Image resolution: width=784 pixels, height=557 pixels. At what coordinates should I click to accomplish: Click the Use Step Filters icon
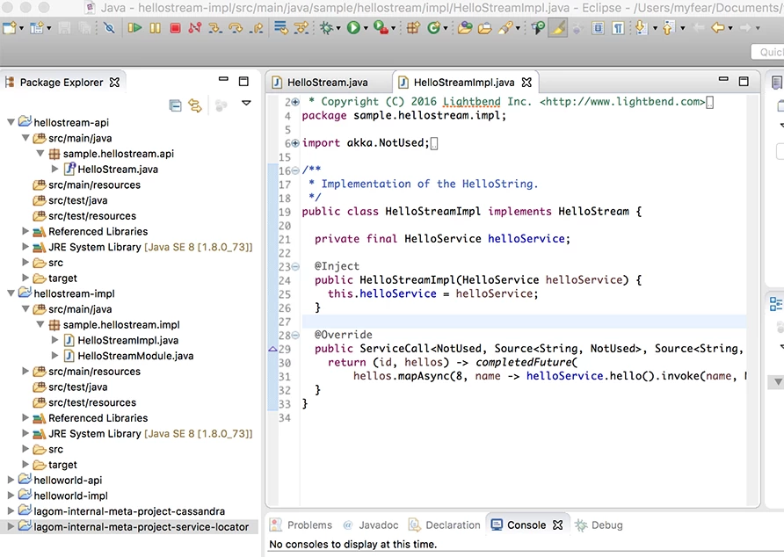tap(301, 27)
